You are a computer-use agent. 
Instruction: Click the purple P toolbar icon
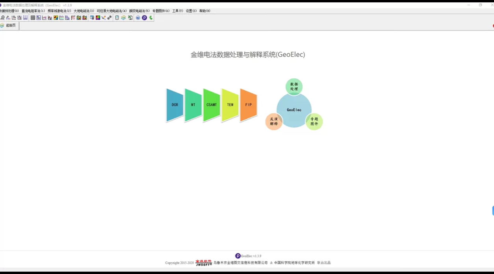(x=145, y=18)
